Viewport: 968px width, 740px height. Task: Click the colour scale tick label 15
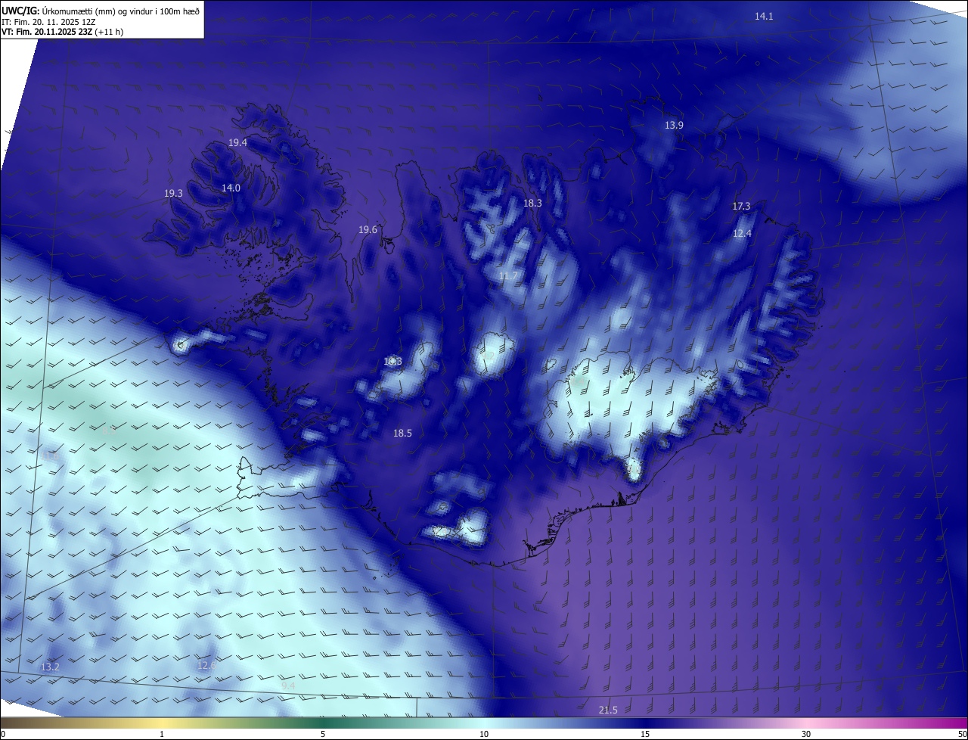tap(645, 734)
